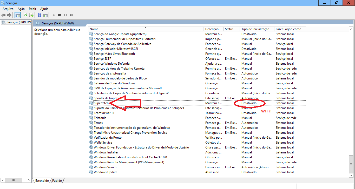Image resolution: width=355 pixels, height=189 pixels.
Task: Click the Restart Service toolbar icon
Action: coord(71,15)
